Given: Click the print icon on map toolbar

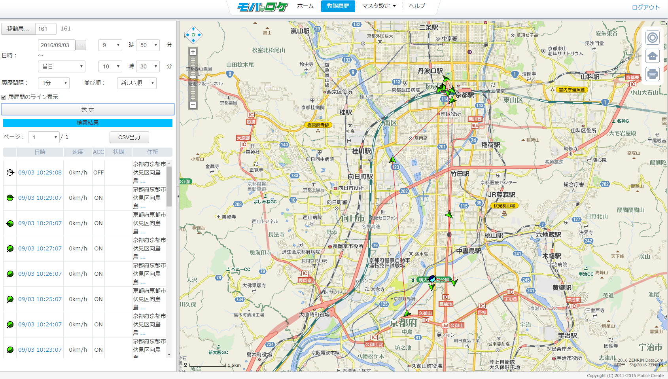Looking at the screenshot, I should [x=653, y=74].
